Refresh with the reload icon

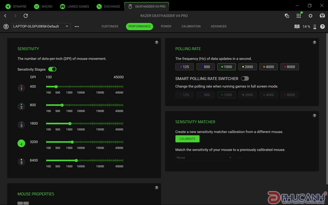point(26,16)
